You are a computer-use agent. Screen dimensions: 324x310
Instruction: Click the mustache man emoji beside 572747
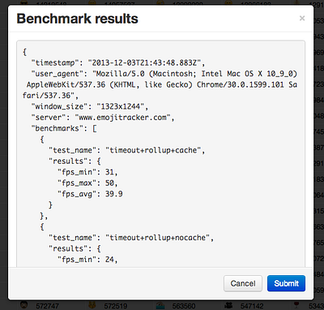(24, 304)
